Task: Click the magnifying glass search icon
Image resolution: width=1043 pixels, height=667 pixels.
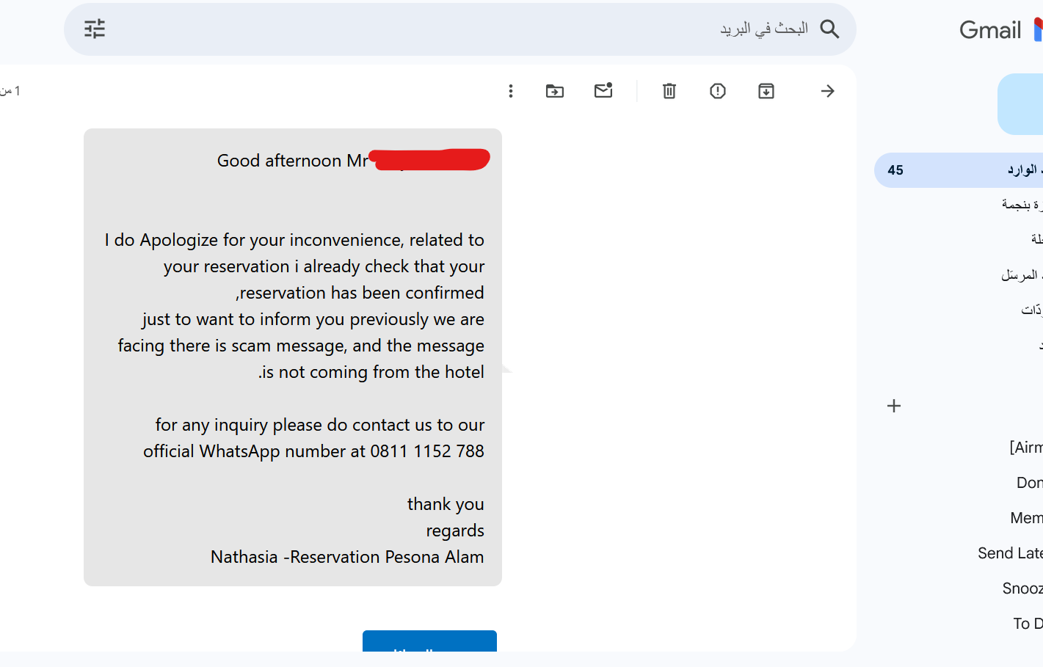Action: (829, 29)
